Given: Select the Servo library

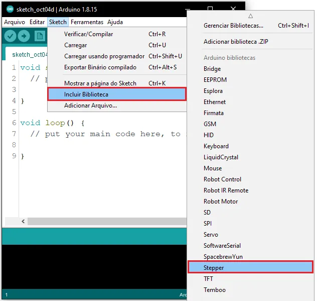Looking at the screenshot, I should [251, 235].
